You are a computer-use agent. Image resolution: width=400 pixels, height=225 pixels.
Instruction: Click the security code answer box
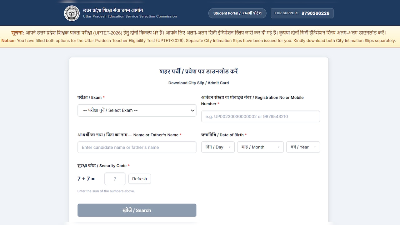115,179
